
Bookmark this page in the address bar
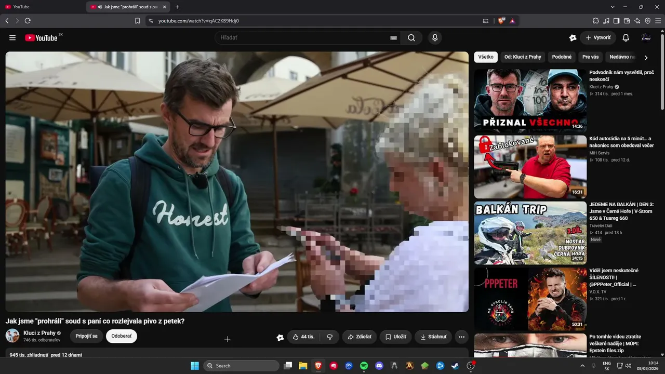(137, 21)
